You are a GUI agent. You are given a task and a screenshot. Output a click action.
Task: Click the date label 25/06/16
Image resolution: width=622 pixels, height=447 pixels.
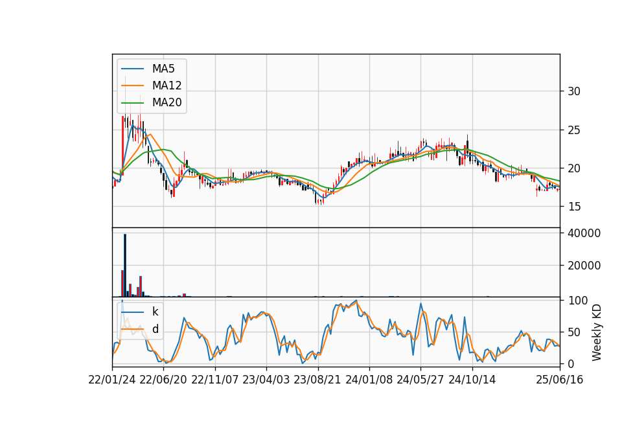(x=560, y=380)
